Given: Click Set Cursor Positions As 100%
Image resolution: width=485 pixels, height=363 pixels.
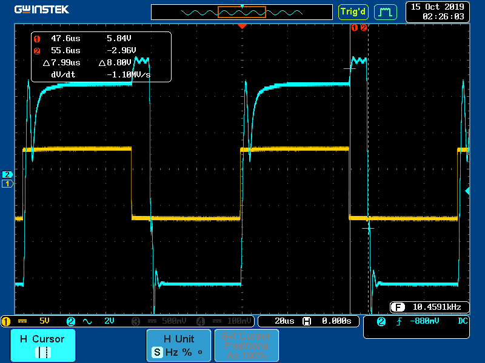Looking at the screenshot, I should 247,345.
